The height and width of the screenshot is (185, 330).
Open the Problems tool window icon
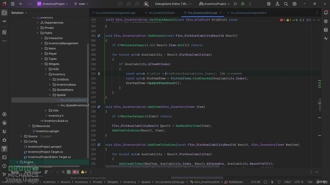(4, 166)
